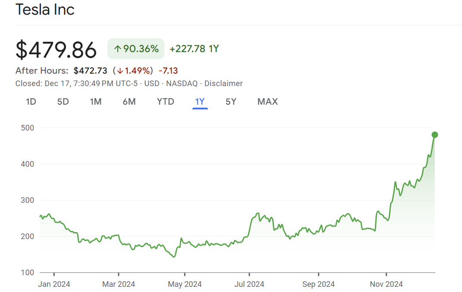
Task: Click the active 1Y tab
Action: 200,102
